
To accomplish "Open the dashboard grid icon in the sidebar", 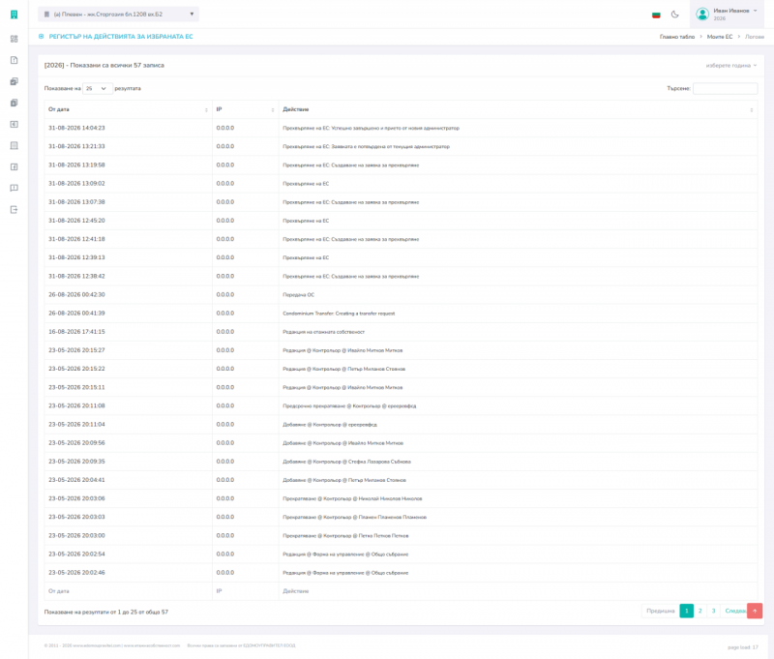I will pos(14,39).
